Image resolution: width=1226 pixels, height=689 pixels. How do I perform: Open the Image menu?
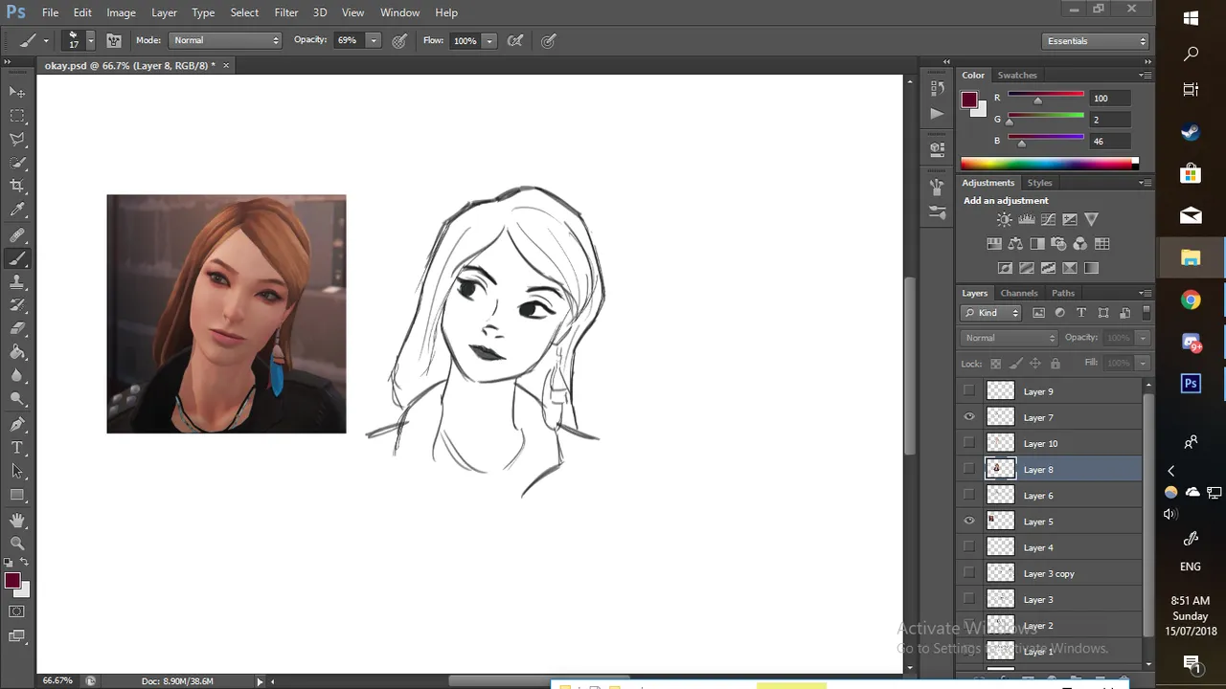(x=121, y=12)
